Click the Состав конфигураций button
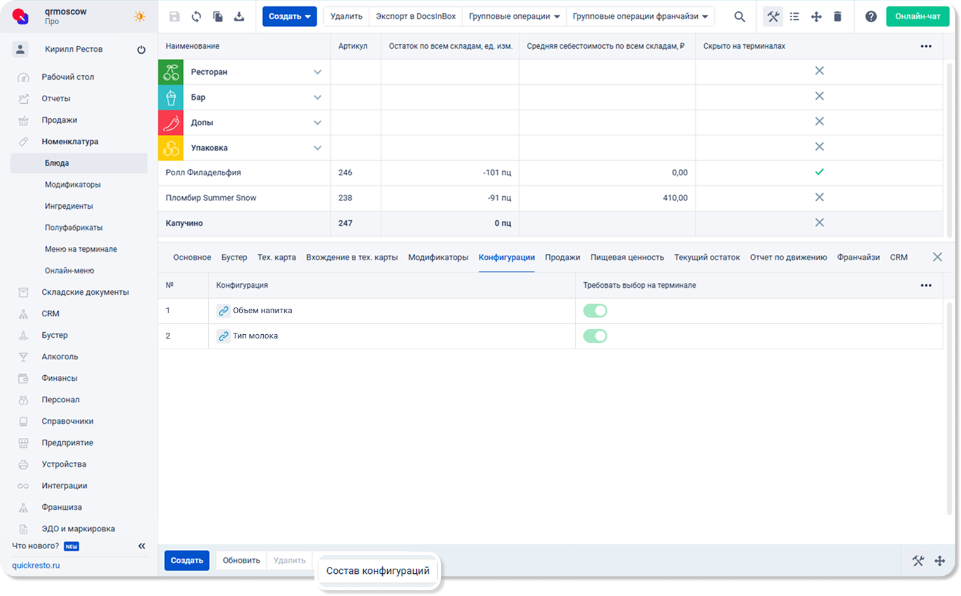Image resolution: width=961 pixels, height=596 pixels. 378,571
